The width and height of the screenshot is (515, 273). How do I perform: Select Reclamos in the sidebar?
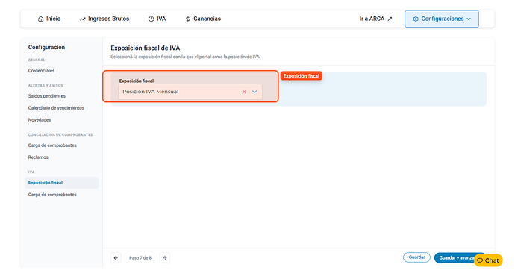pos(38,157)
